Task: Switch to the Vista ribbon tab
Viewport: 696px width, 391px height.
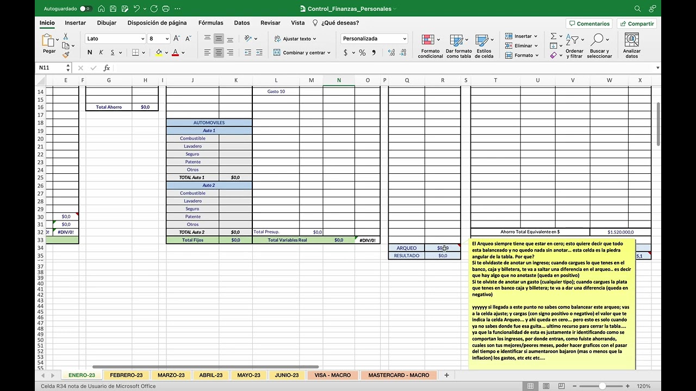Action: (298, 23)
